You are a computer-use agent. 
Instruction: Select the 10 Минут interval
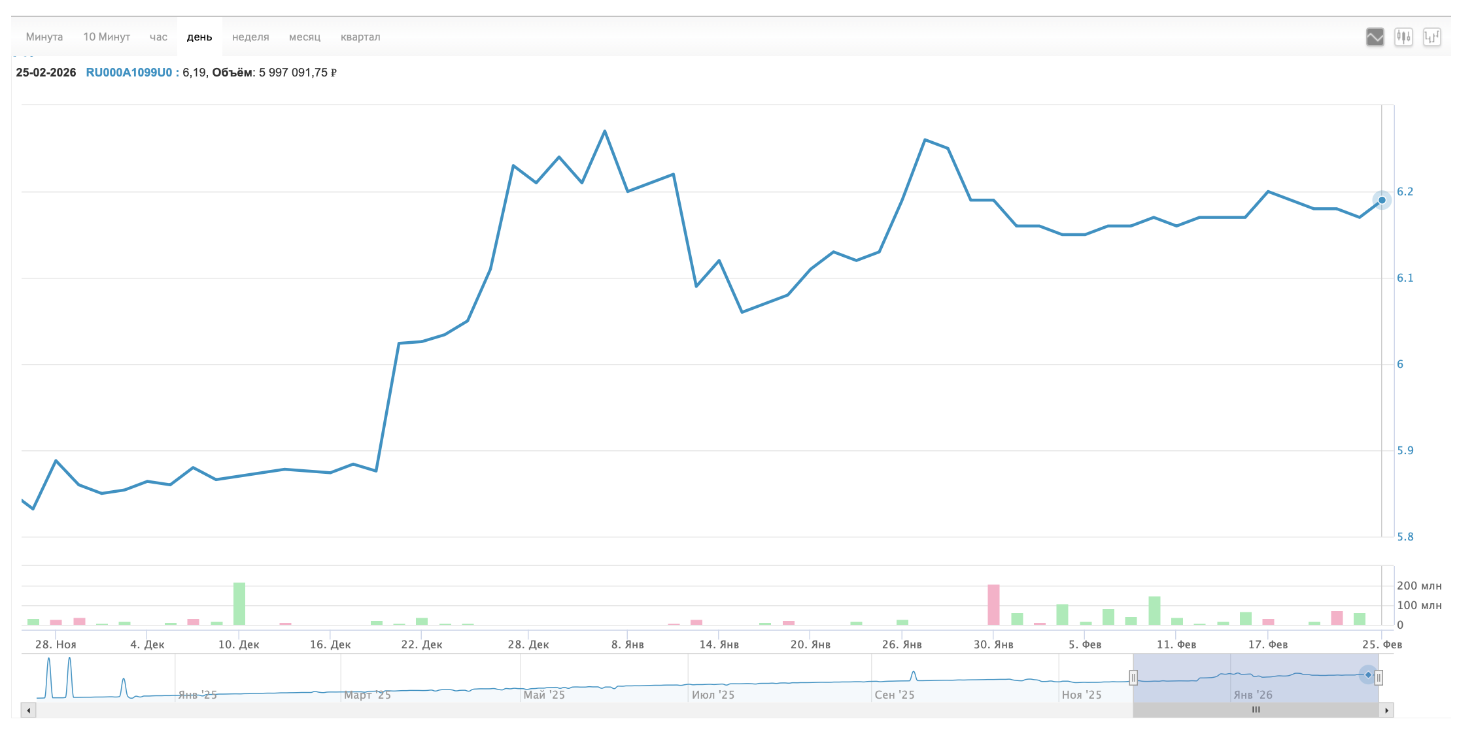coord(107,37)
